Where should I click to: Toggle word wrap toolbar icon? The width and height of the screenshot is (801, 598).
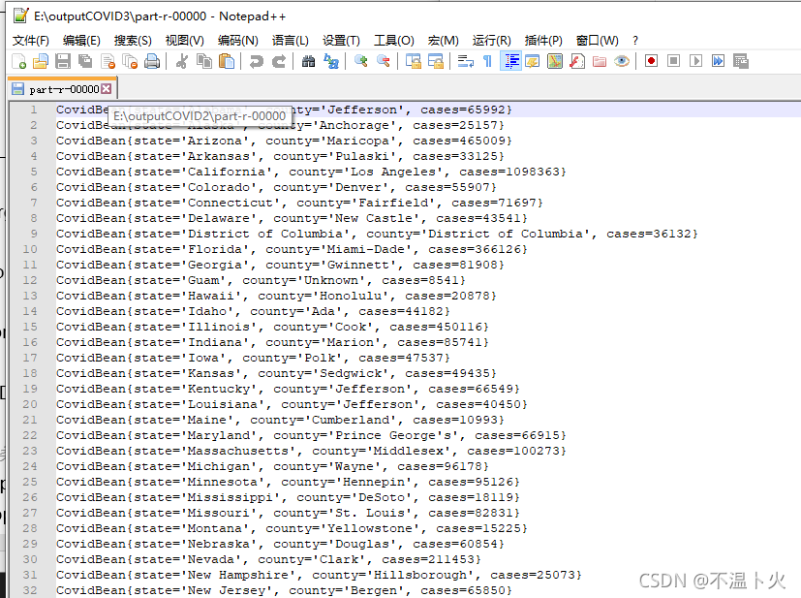click(x=465, y=61)
